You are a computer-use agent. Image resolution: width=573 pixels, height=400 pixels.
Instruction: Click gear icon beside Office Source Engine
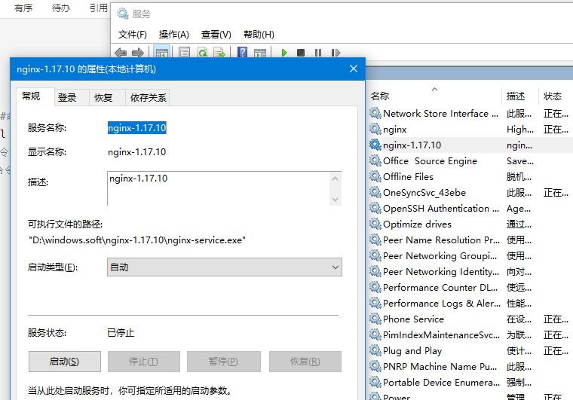[375, 160]
